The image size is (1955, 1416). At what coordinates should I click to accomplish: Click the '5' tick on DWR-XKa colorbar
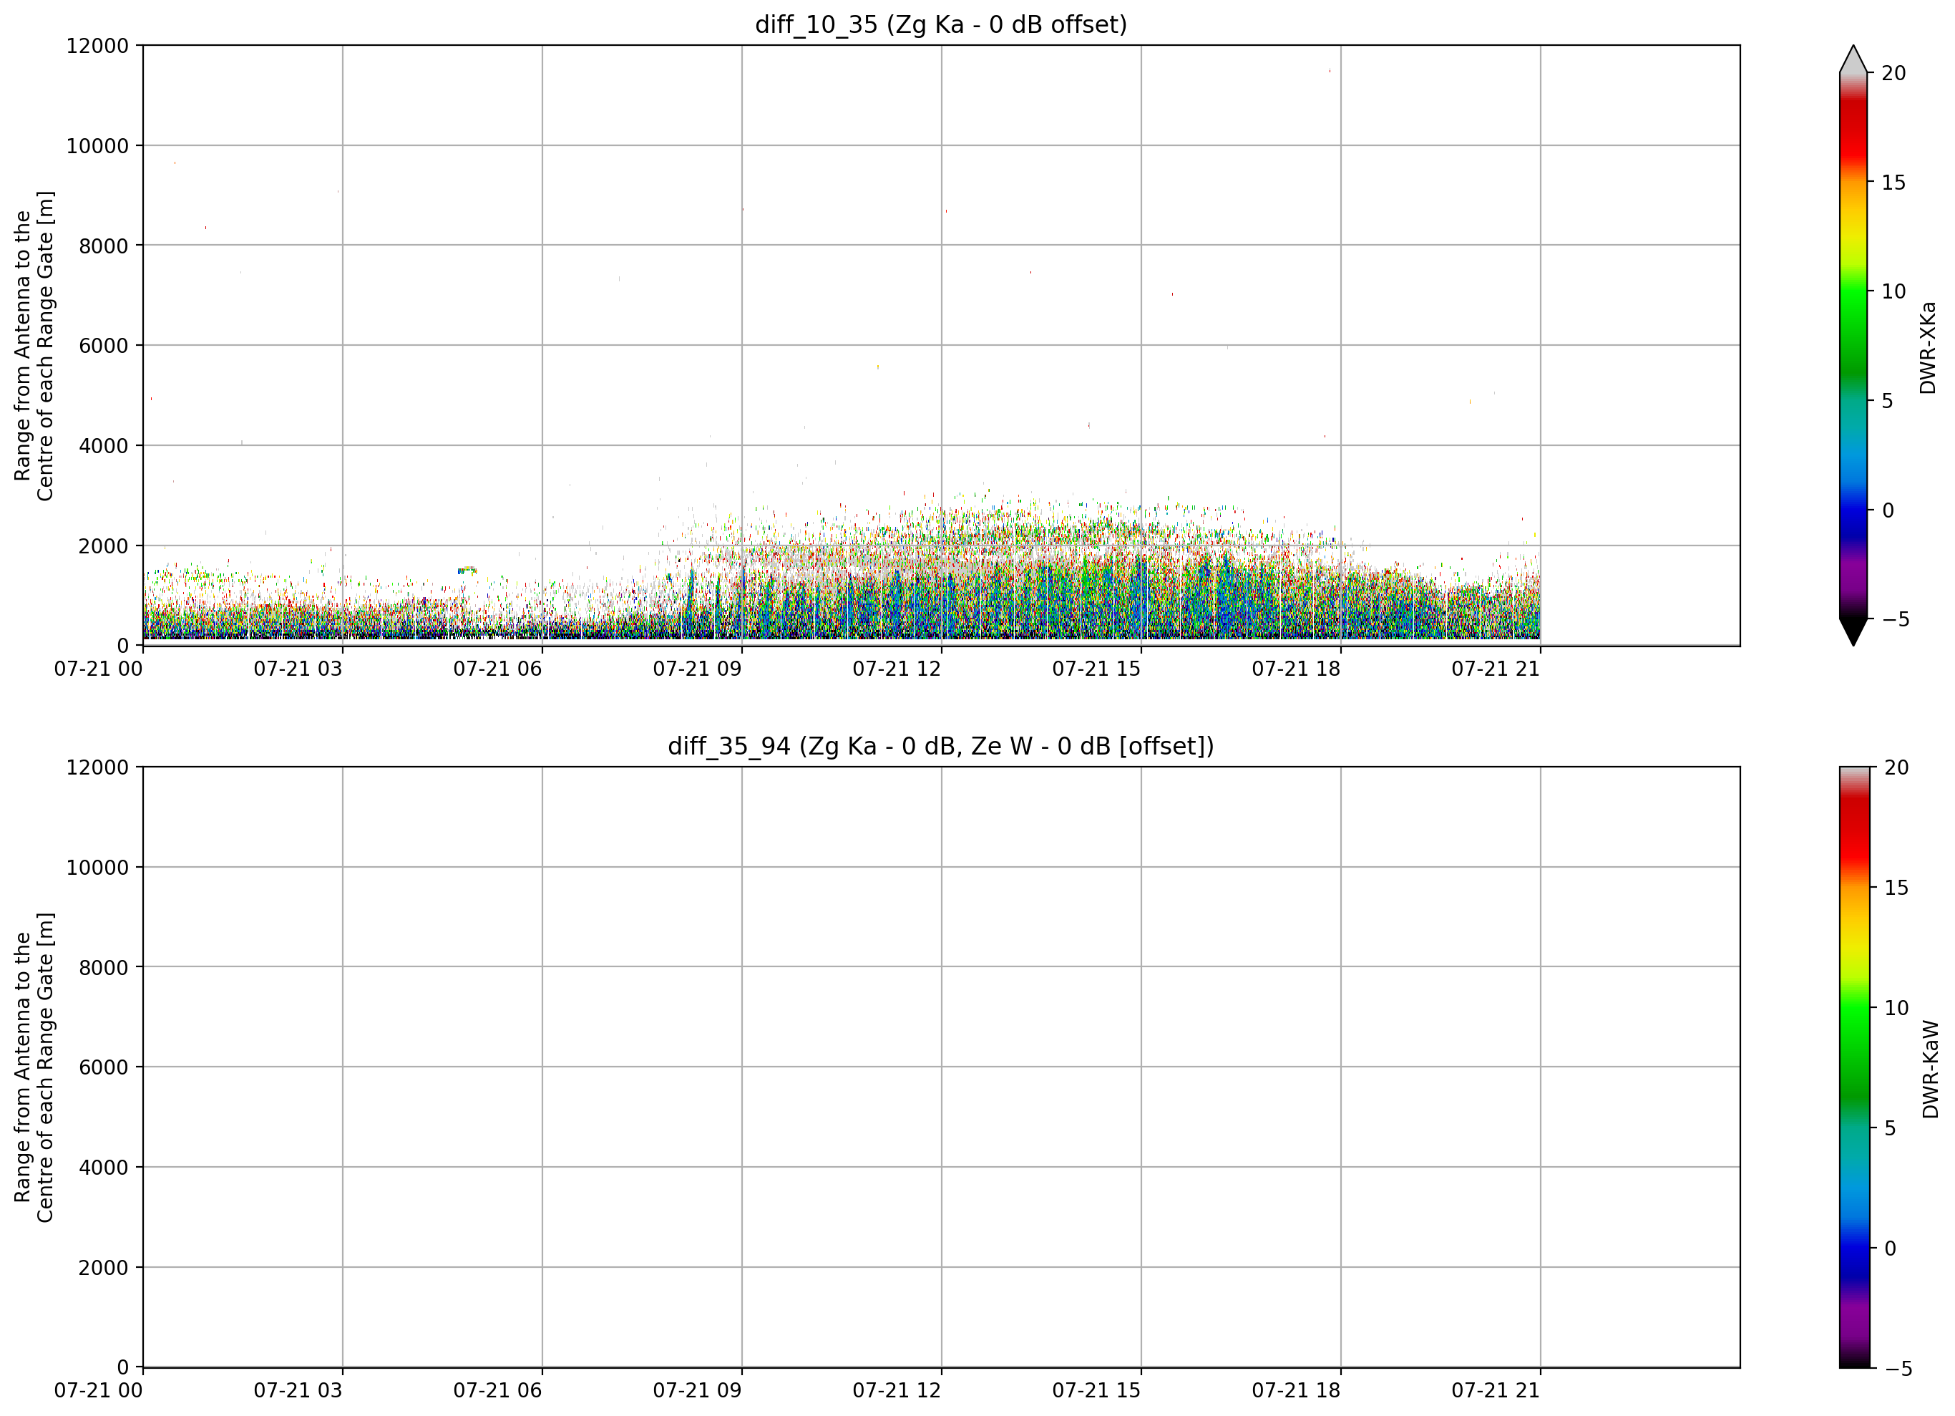(x=1888, y=401)
